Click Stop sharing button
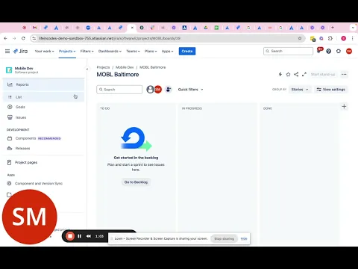 224,238
